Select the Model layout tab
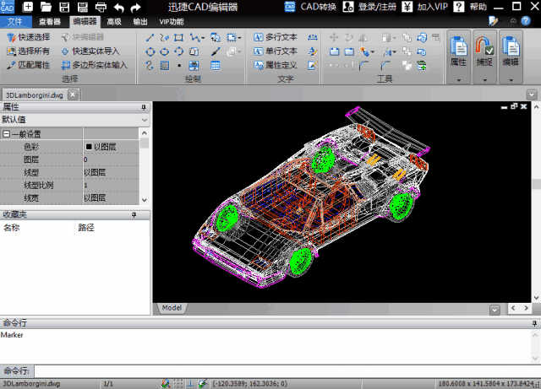The image size is (541, 389). coord(172,308)
